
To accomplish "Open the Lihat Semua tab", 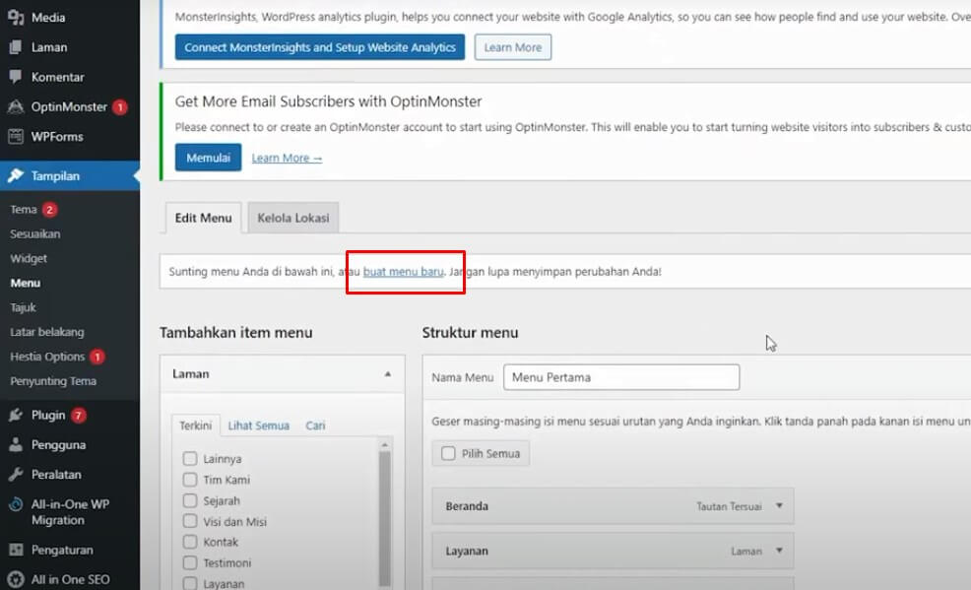I will click(259, 426).
